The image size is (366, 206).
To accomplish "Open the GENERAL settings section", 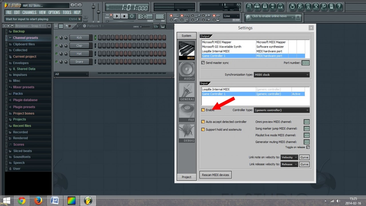I will 187,92.
